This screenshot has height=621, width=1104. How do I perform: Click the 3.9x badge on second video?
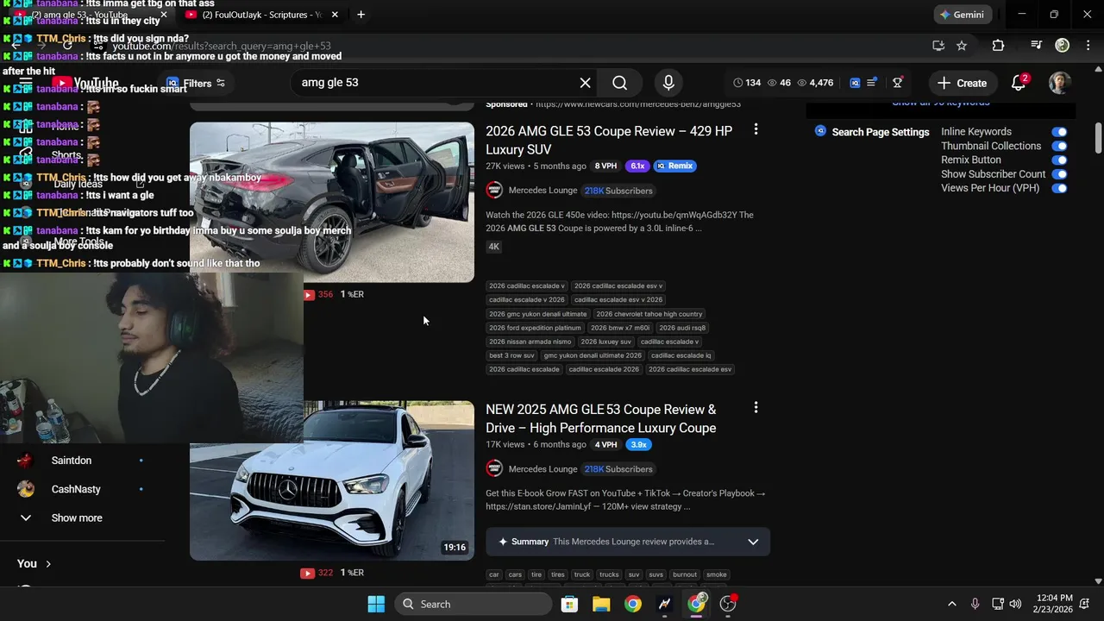click(x=638, y=445)
